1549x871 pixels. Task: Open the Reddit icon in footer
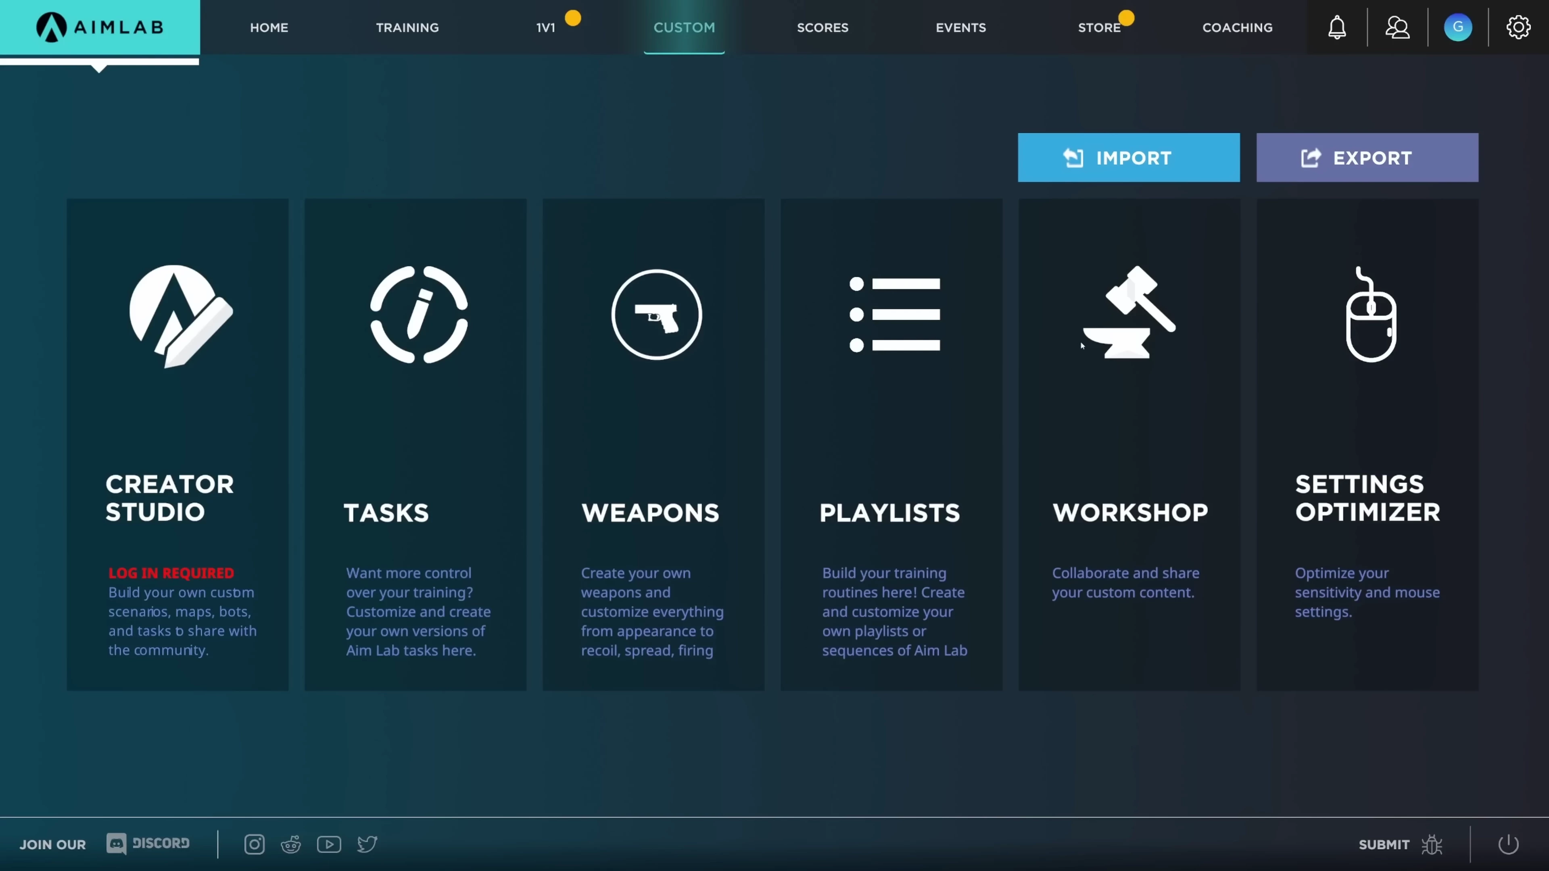coord(291,844)
